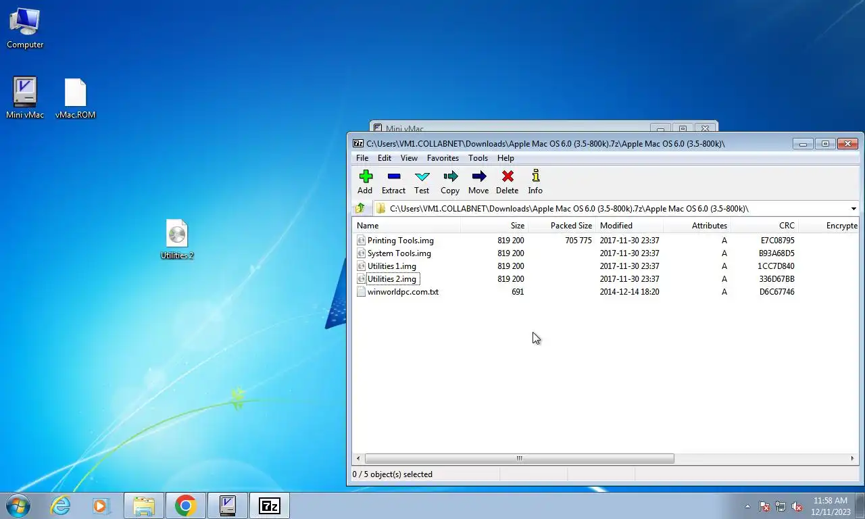Select the Mini vMac desktop icon

click(x=25, y=98)
